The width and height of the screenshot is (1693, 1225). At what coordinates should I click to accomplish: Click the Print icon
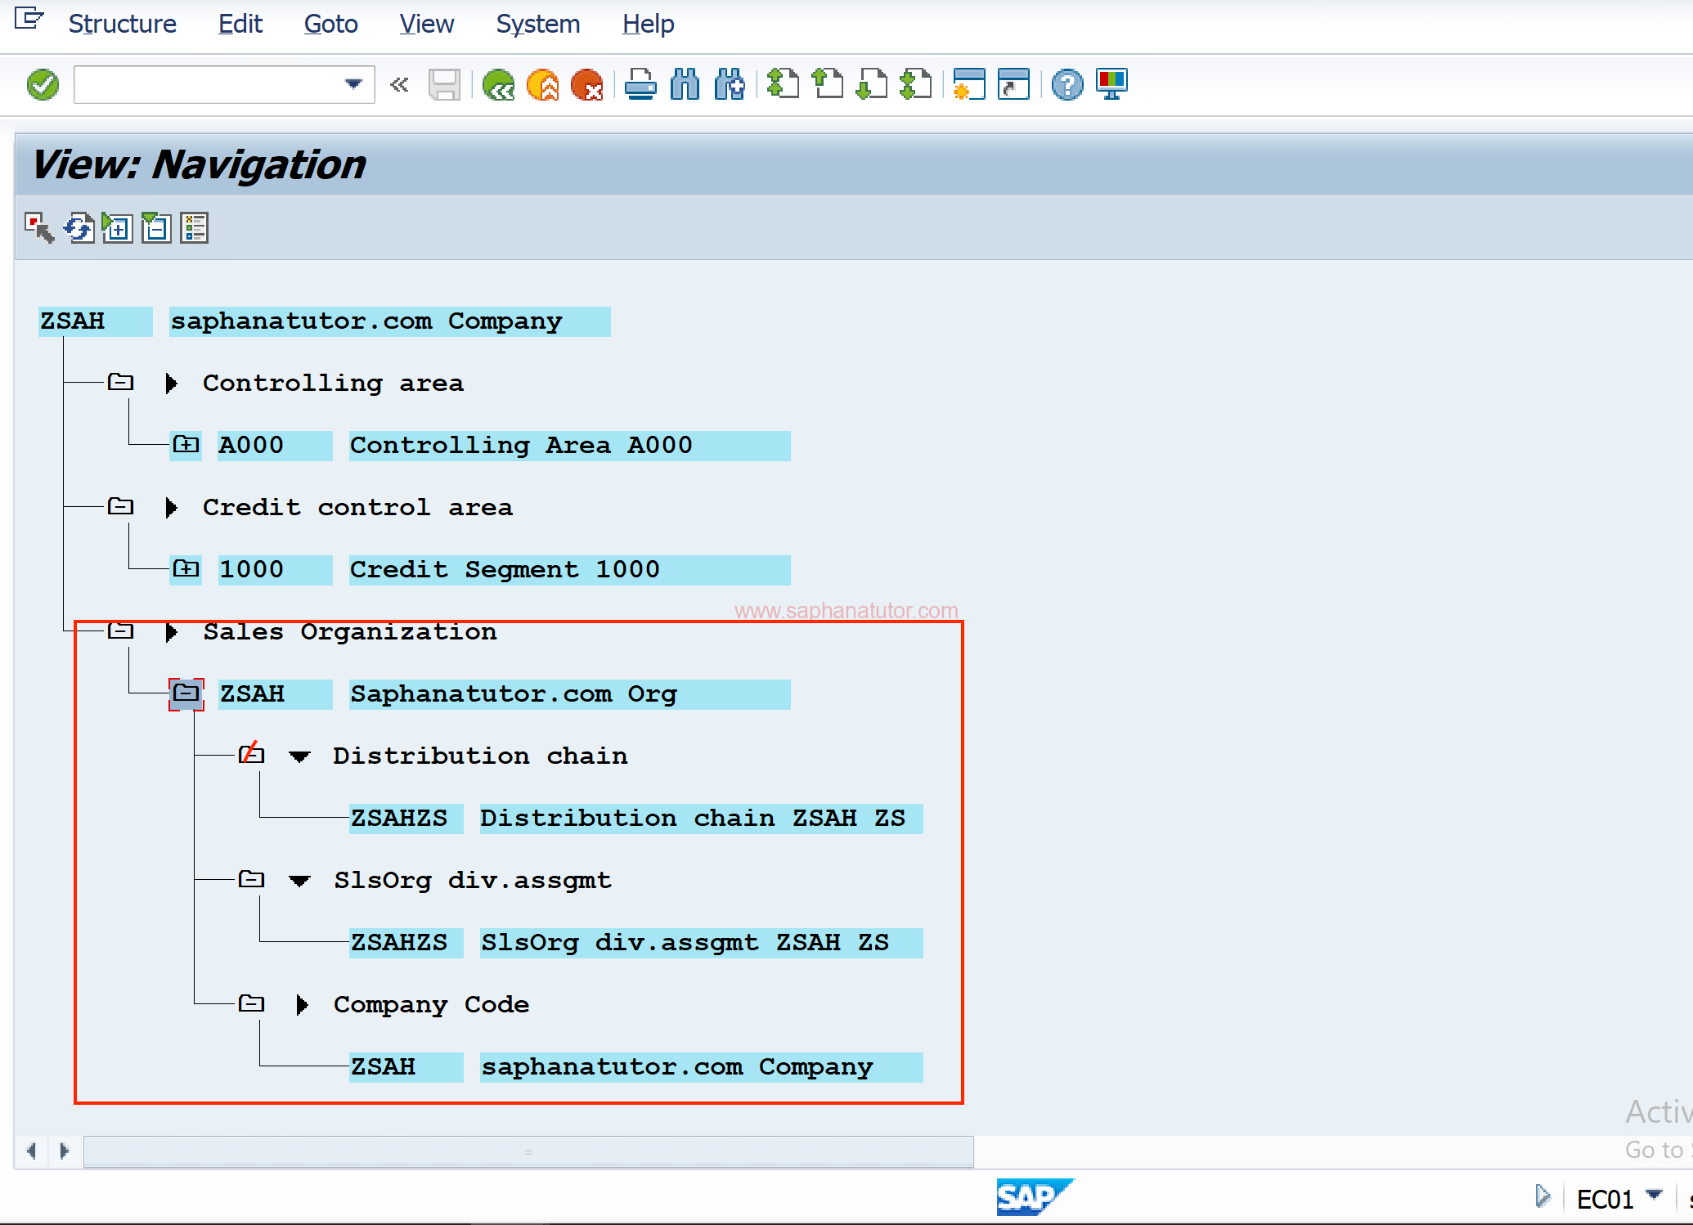tap(640, 84)
